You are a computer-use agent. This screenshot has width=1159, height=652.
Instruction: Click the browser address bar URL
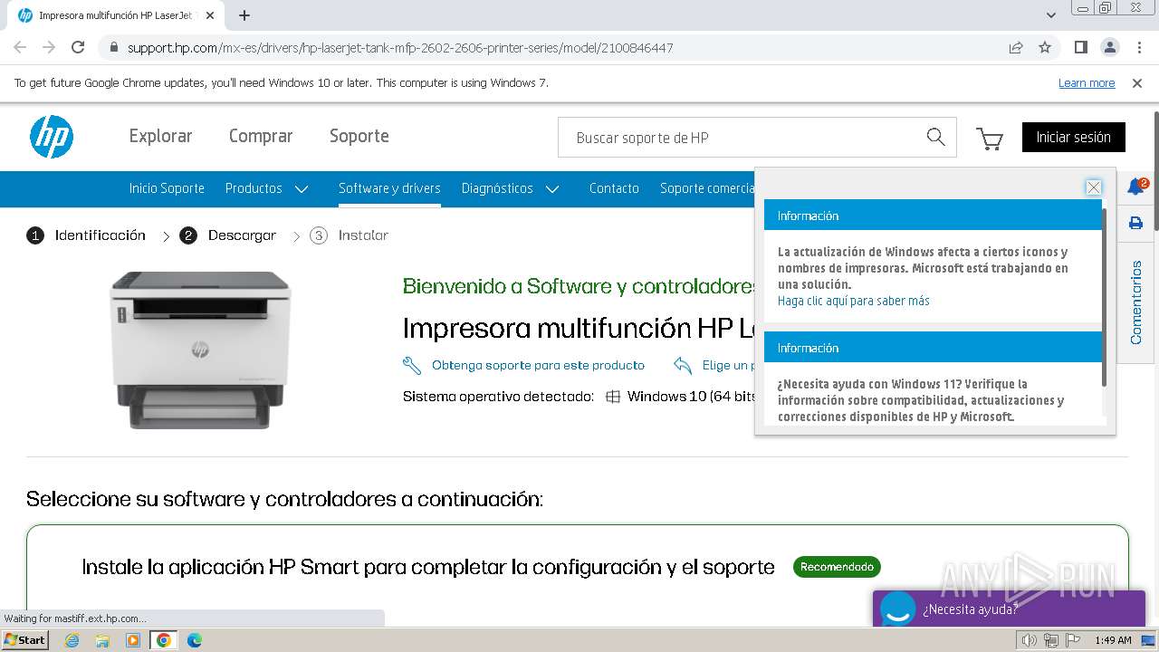(400, 47)
